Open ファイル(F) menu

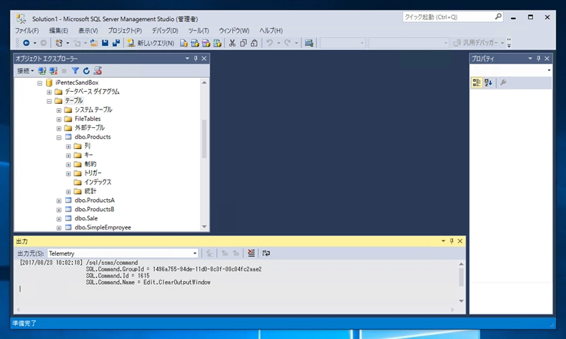[27, 30]
